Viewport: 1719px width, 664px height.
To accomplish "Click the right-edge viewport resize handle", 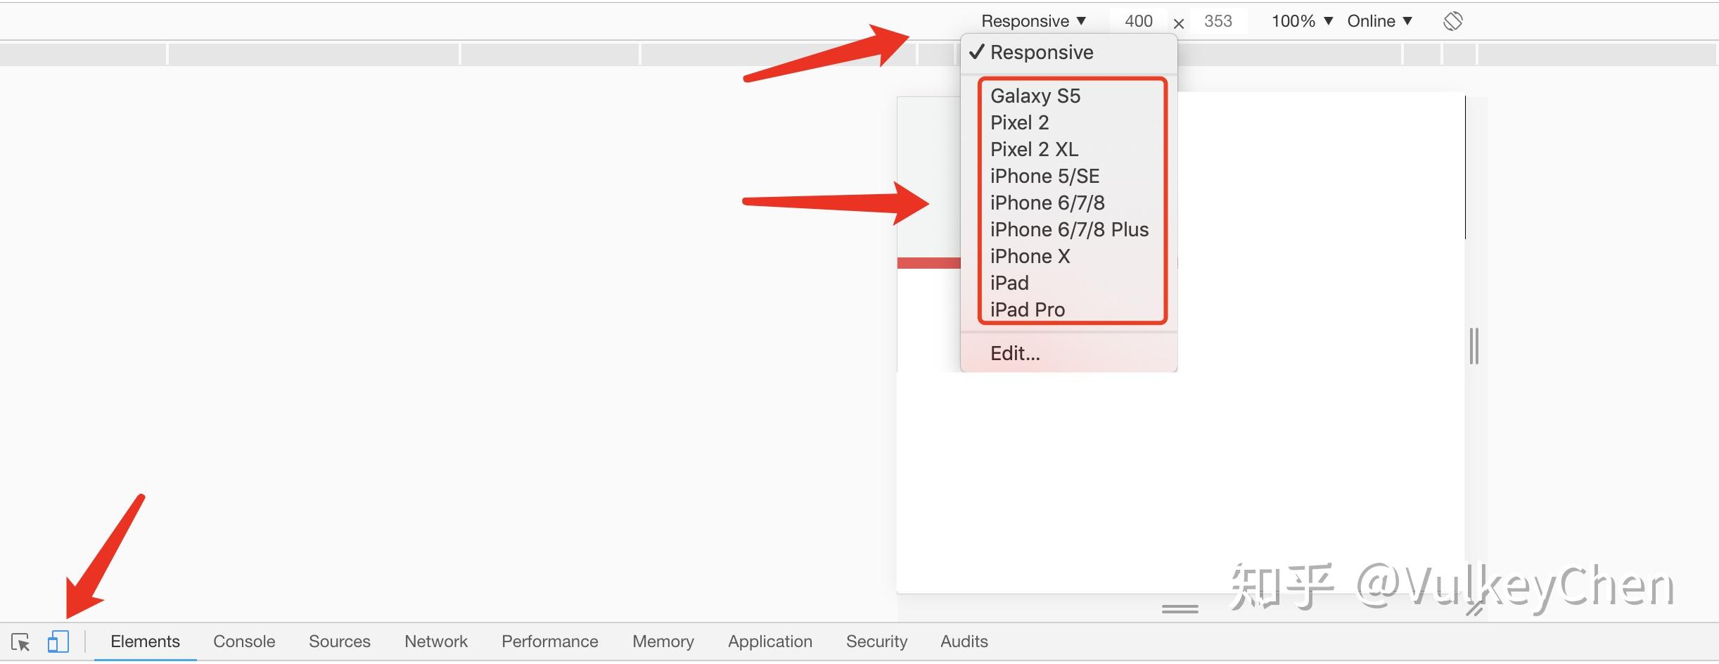I will 1474,346.
